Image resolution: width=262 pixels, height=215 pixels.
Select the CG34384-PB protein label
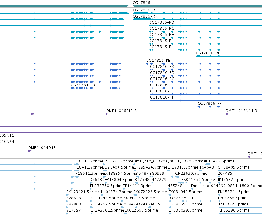[x=83, y=85]
